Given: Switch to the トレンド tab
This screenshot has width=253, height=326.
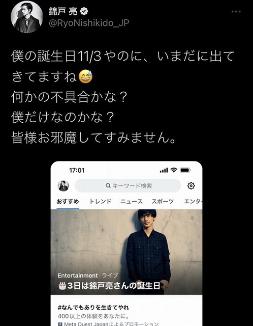Looking at the screenshot, I should 101,202.
